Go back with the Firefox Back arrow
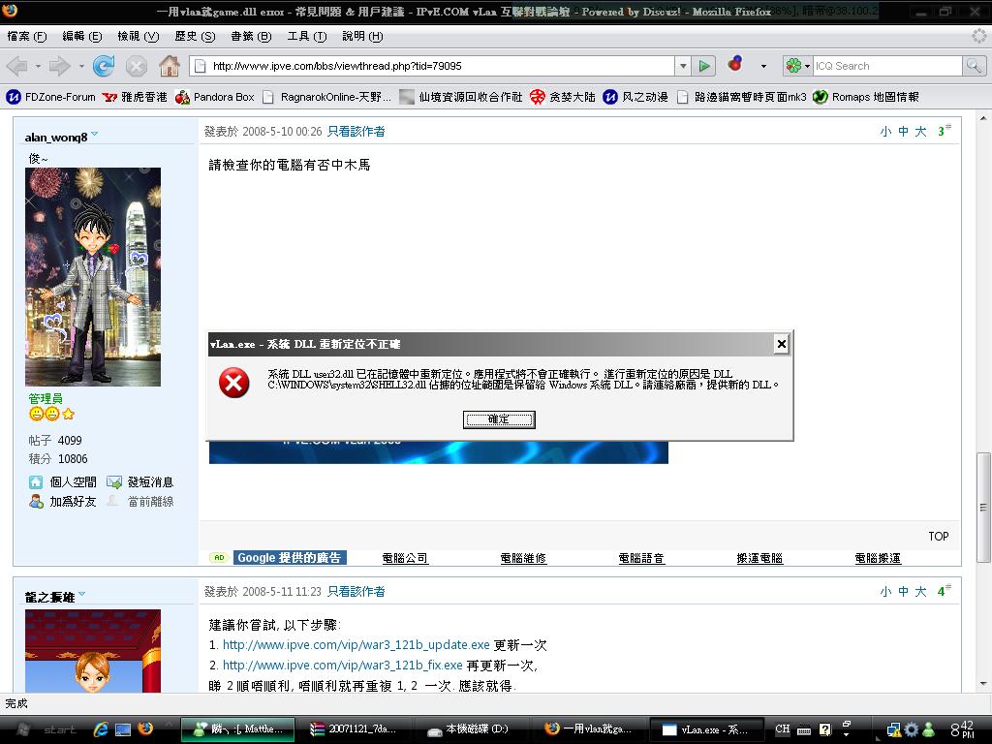The height and width of the screenshot is (744, 992). (17, 66)
